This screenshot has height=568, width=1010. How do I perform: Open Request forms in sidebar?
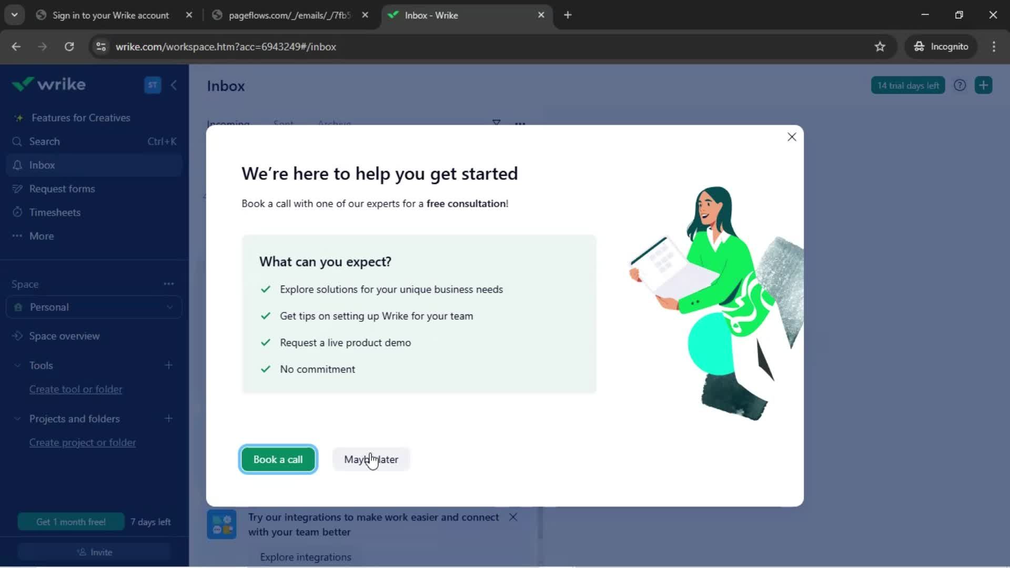point(94,189)
